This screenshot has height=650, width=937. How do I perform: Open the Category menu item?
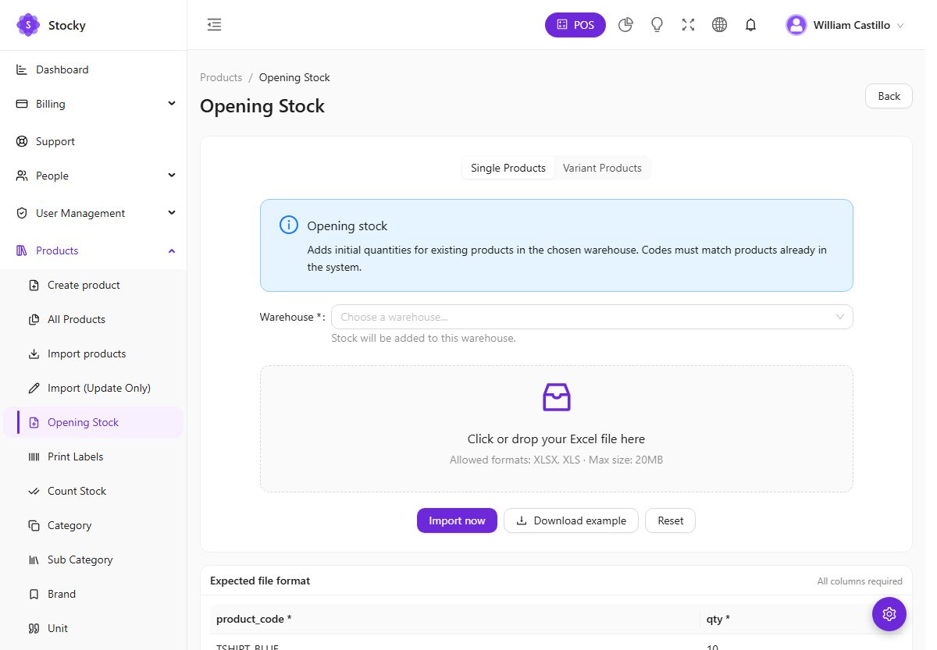(94, 525)
